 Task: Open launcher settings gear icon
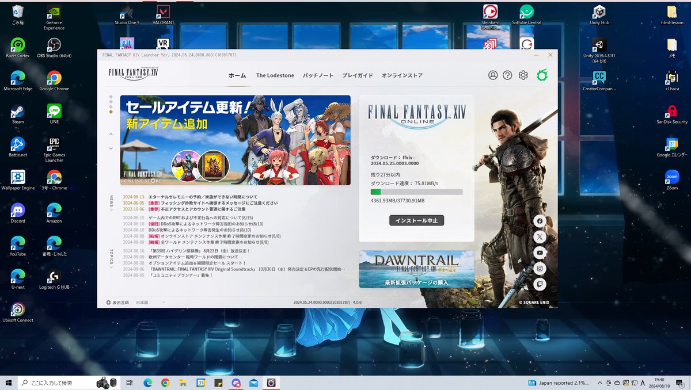click(523, 75)
